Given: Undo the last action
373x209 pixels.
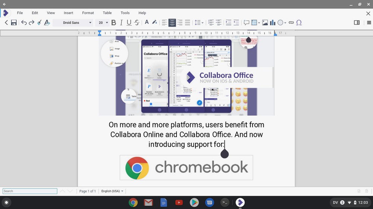Looking at the screenshot, I should tap(24, 23).
